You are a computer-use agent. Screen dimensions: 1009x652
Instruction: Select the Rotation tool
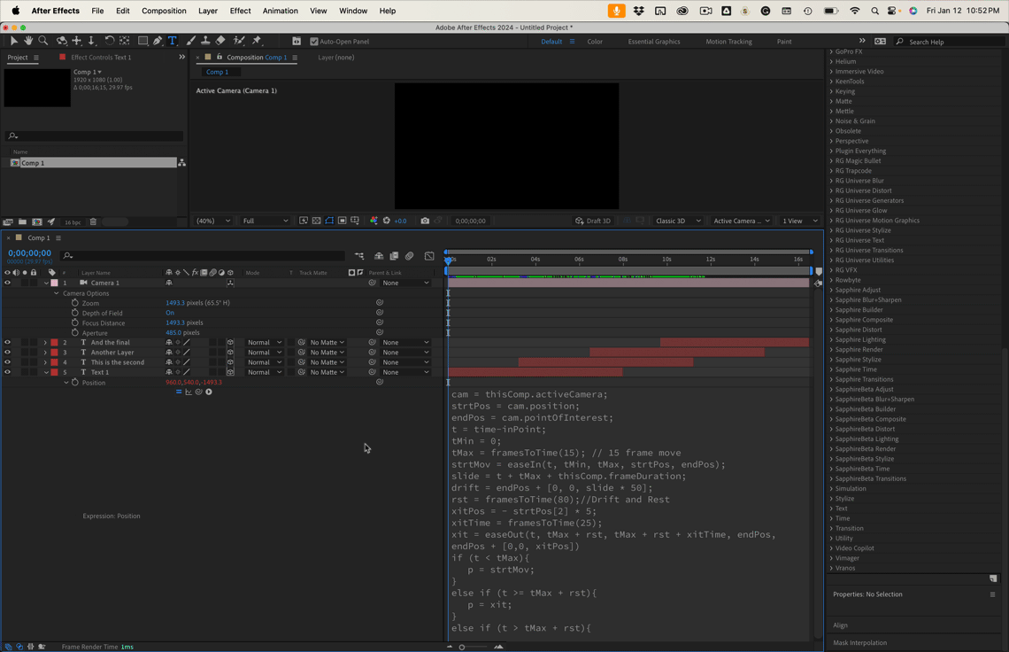(x=110, y=41)
